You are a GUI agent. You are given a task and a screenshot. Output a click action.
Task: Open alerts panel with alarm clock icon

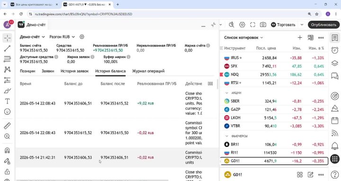click(x=335, y=51)
